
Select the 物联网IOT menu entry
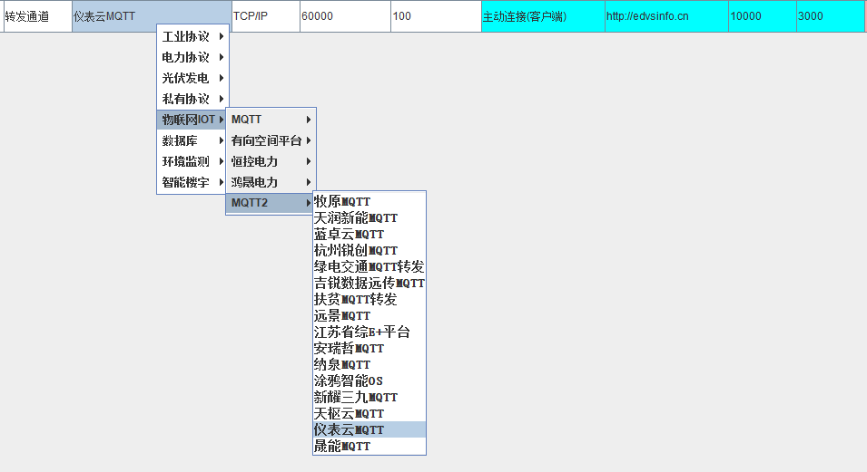click(192, 120)
